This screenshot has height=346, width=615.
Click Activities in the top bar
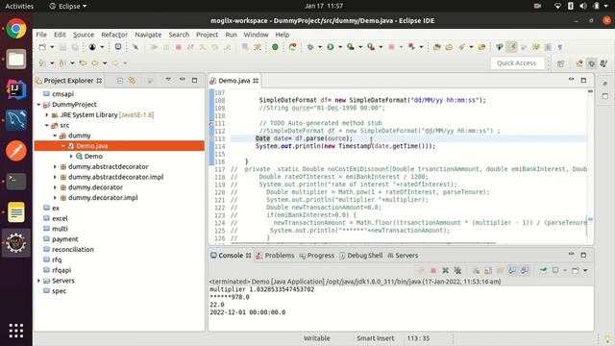coord(19,6)
